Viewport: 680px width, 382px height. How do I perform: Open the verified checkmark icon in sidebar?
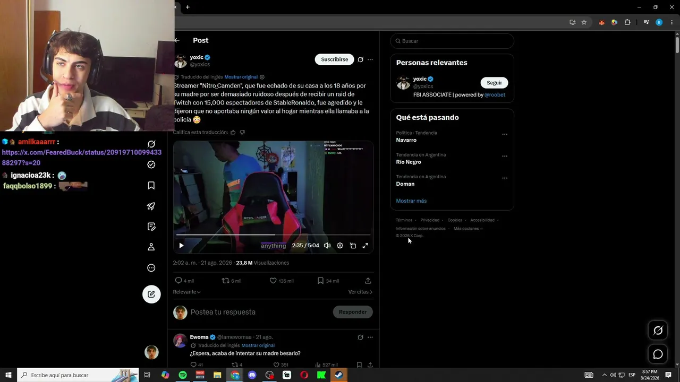point(151,164)
